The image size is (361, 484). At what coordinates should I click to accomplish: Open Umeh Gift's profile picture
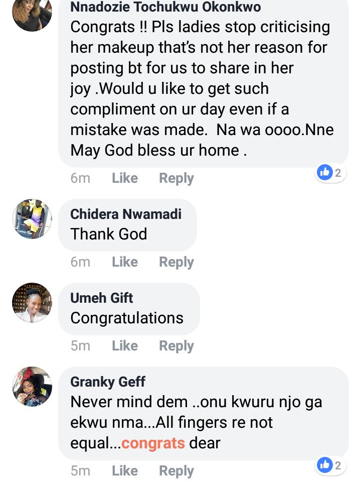[x=32, y=303]
